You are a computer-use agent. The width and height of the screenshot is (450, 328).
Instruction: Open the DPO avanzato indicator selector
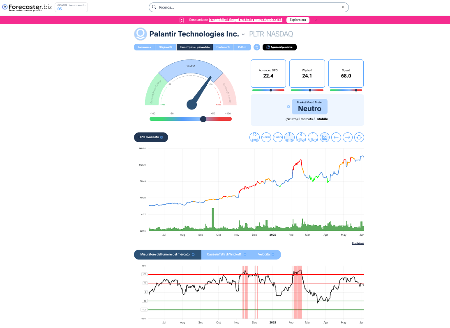click(151, 137)
